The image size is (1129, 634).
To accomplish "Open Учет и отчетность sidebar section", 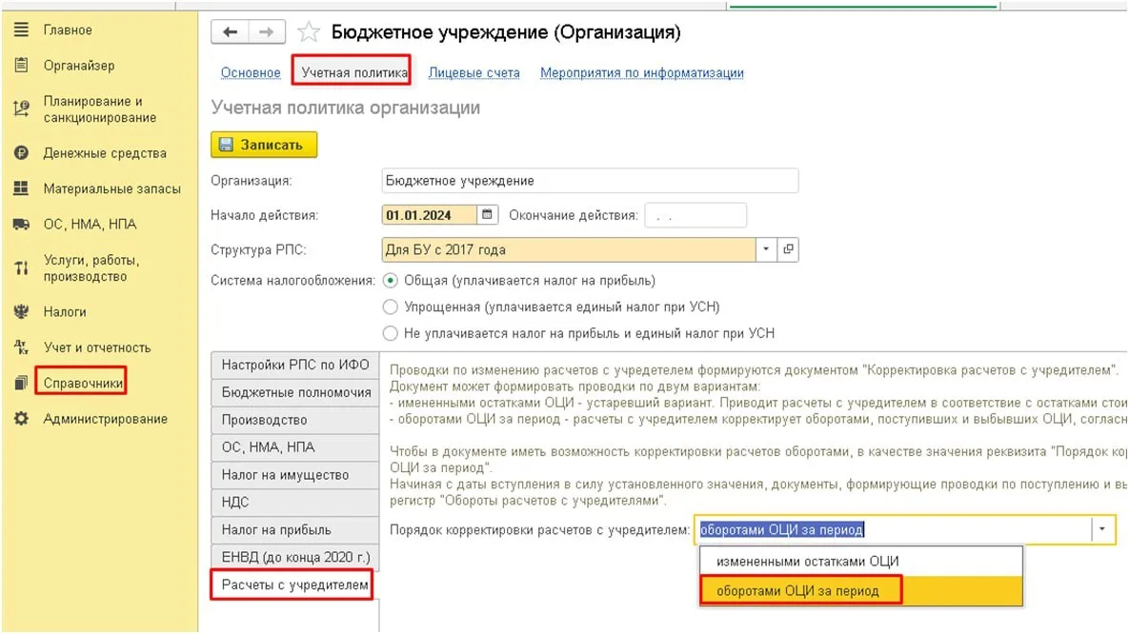I will (x=97, y=347).
